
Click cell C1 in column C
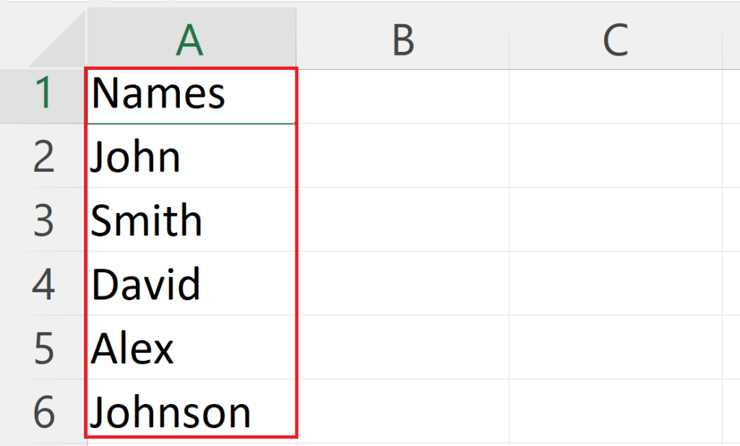[x=616, y=94]
